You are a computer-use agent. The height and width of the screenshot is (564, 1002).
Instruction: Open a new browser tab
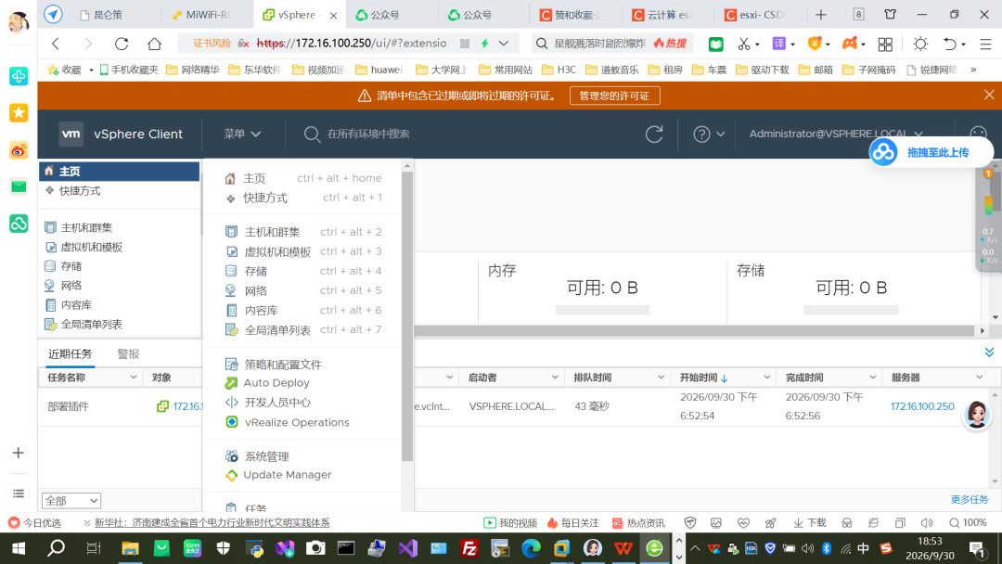pyautogui.click(x=820, y=15)
